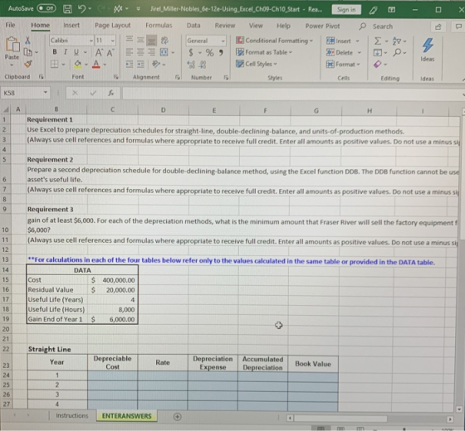Toggle Center alignment
Image resolution: width=465 pixels, height=431 pixels.
[140, 52]
